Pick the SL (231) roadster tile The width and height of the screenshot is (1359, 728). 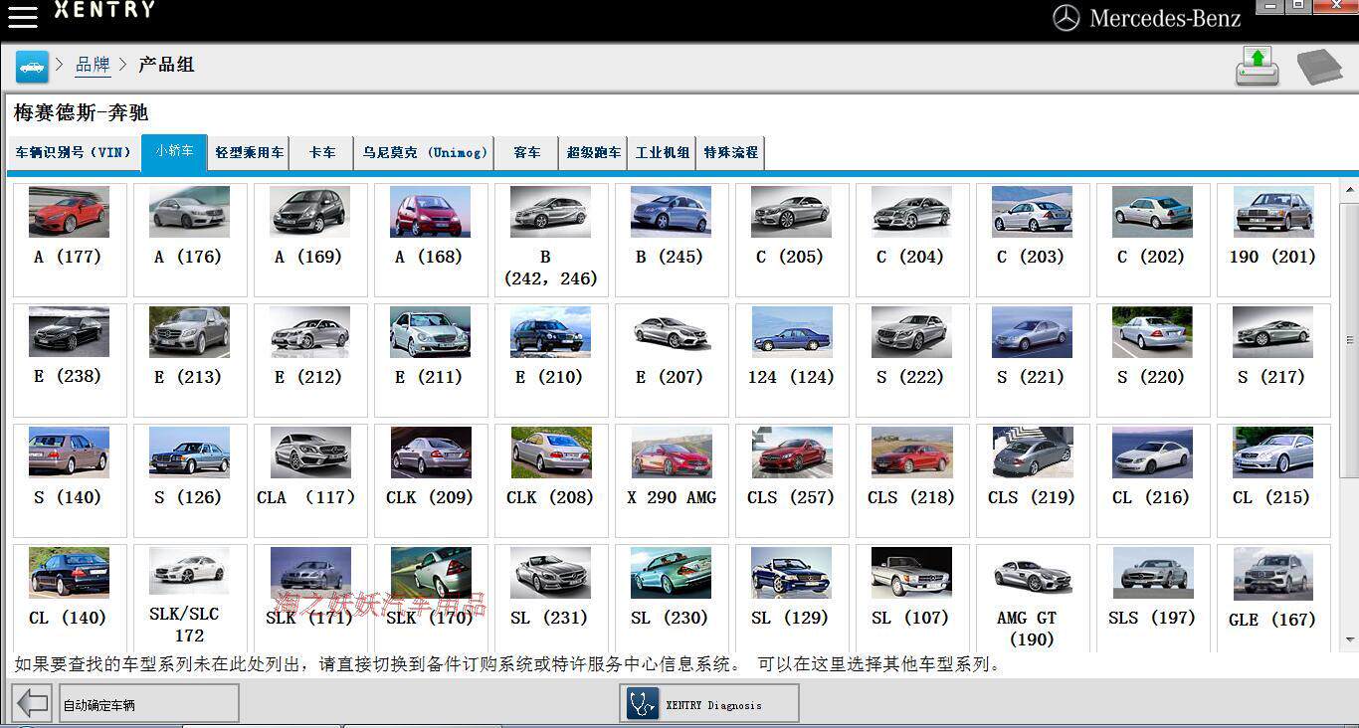coord(551,598)
